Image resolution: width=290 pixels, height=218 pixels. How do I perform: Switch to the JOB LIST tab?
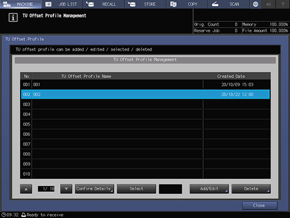pos(62,4)
